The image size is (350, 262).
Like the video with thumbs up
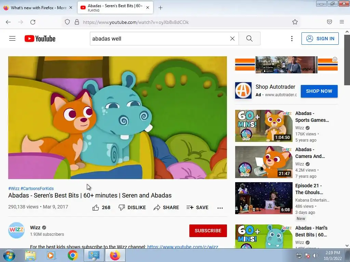tap(101, 207)
